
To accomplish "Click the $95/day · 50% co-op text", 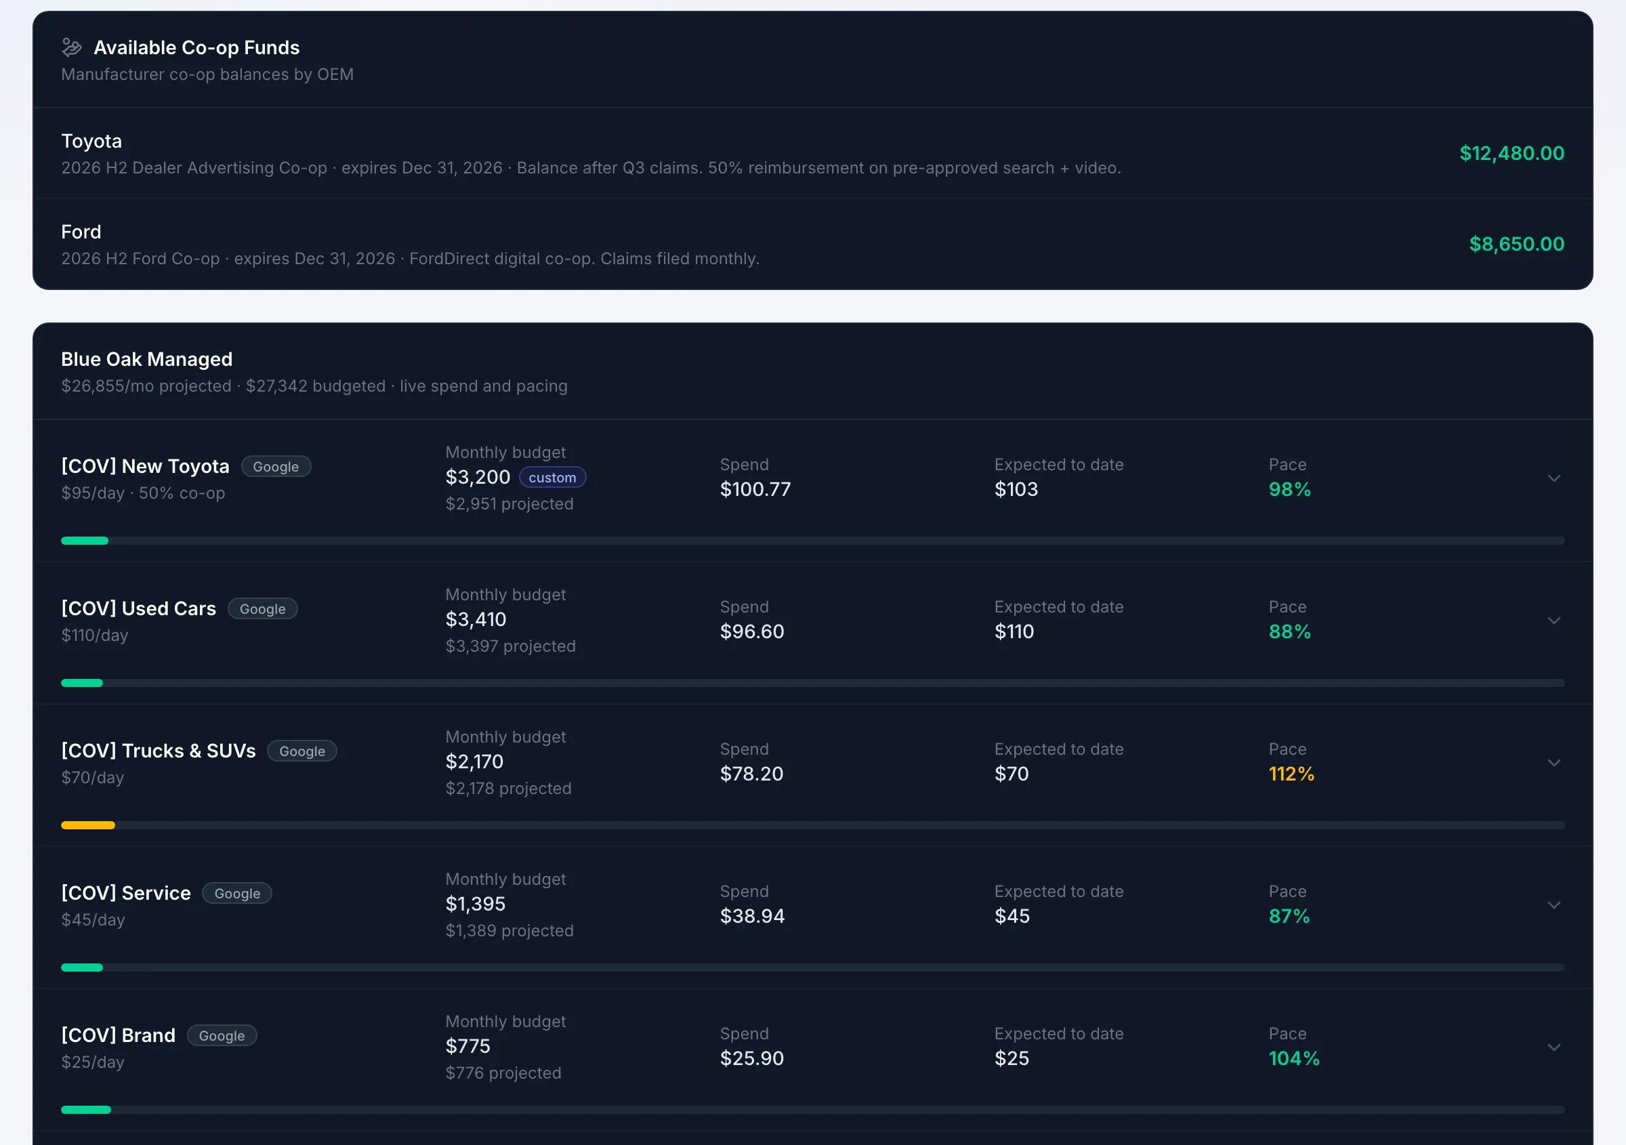I will pos(143,493).
